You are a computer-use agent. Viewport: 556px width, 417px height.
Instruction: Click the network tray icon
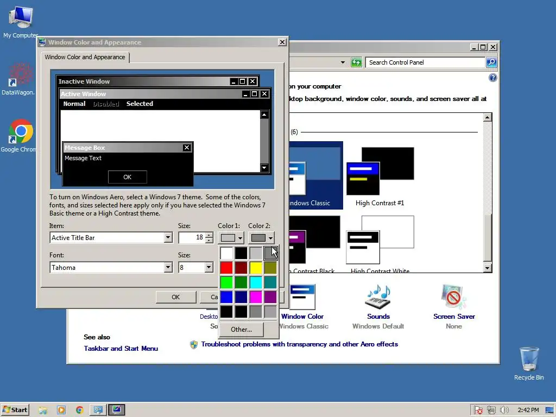point(491,410)
